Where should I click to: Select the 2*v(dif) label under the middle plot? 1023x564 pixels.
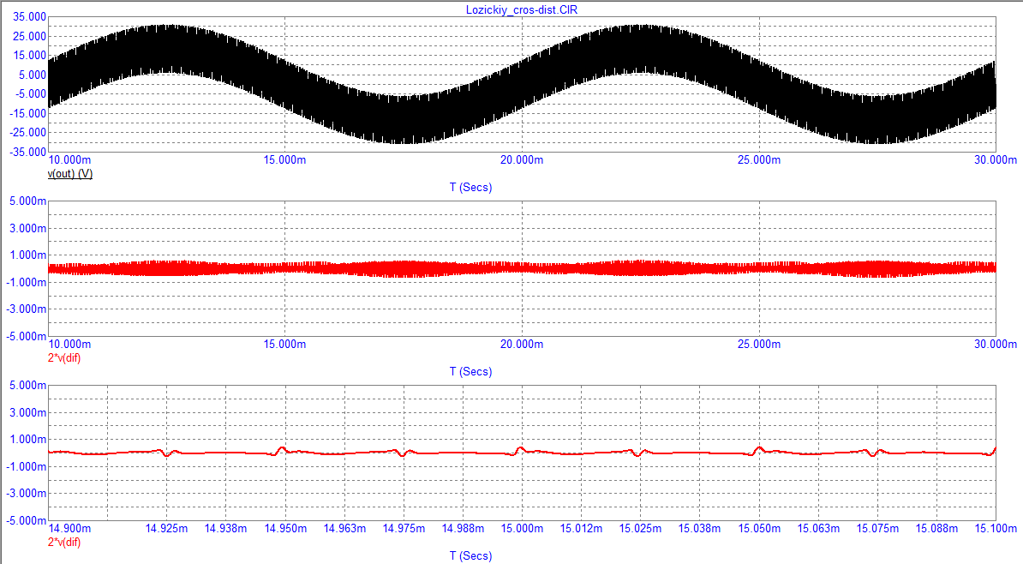64,357
